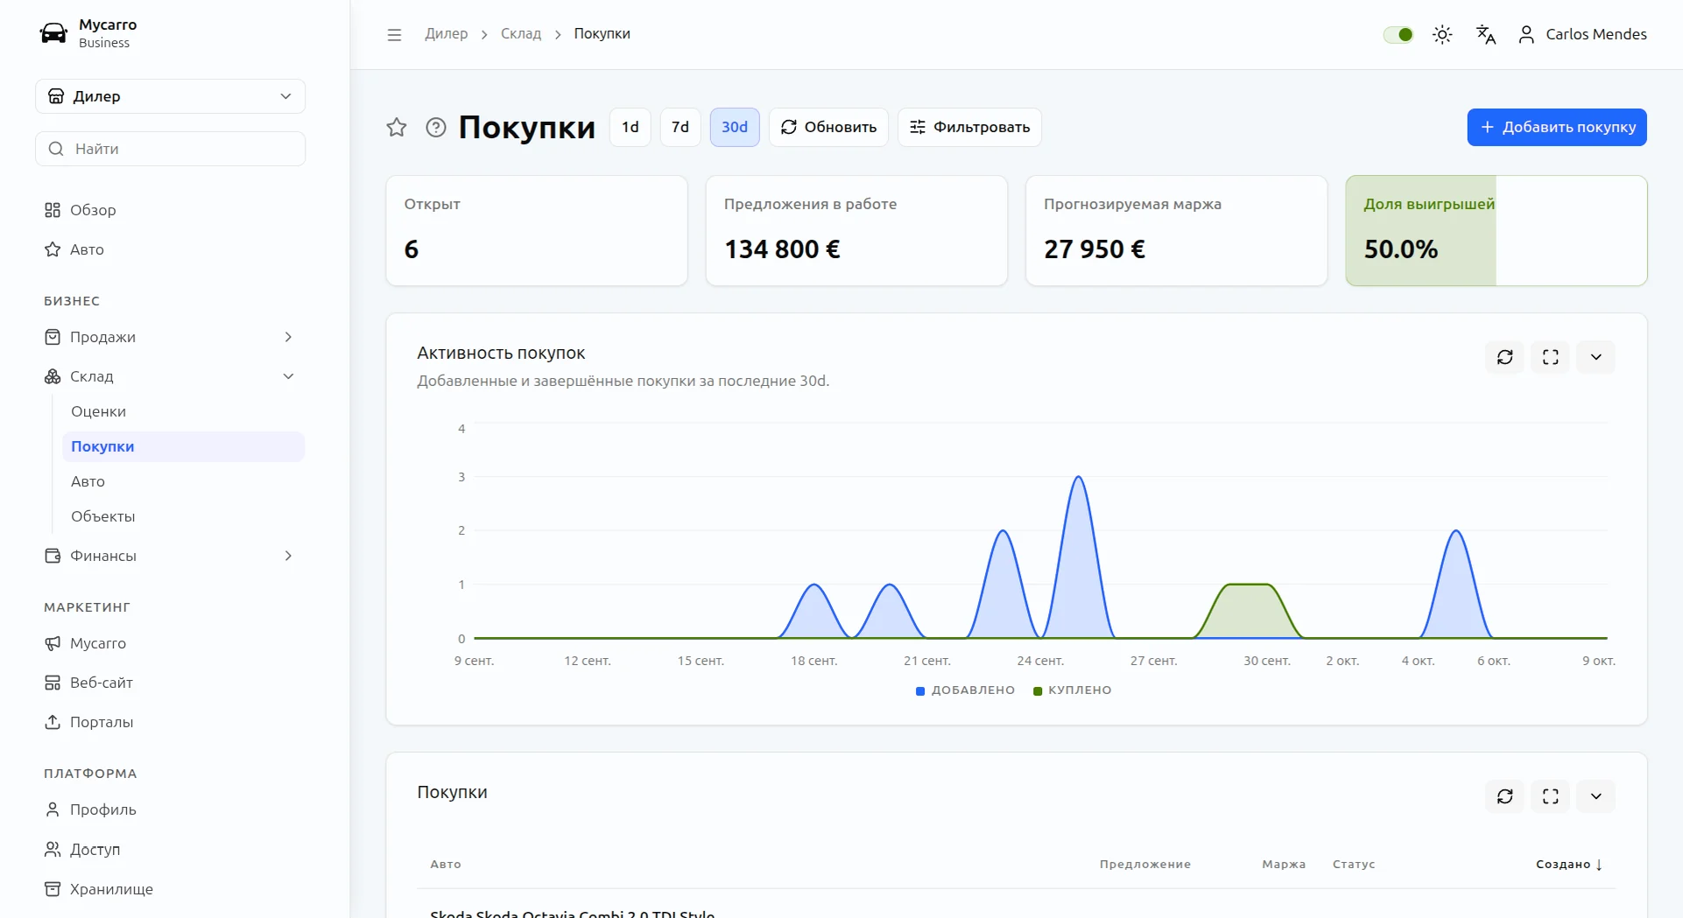Toggle ДОБАВЛЕНО series in chart legend

[965, 690]
